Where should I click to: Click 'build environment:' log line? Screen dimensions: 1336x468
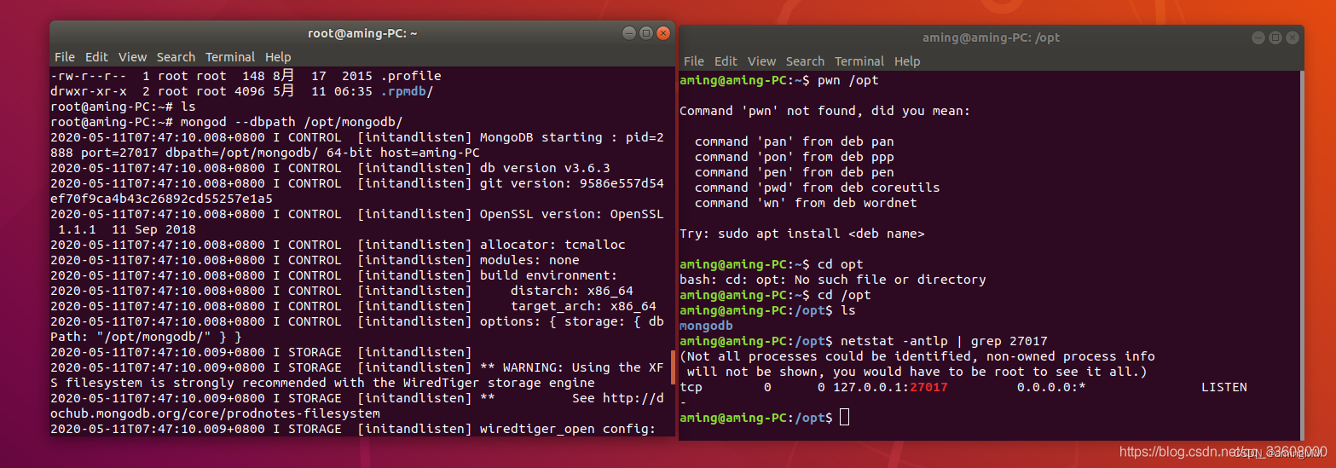[548, 275]
